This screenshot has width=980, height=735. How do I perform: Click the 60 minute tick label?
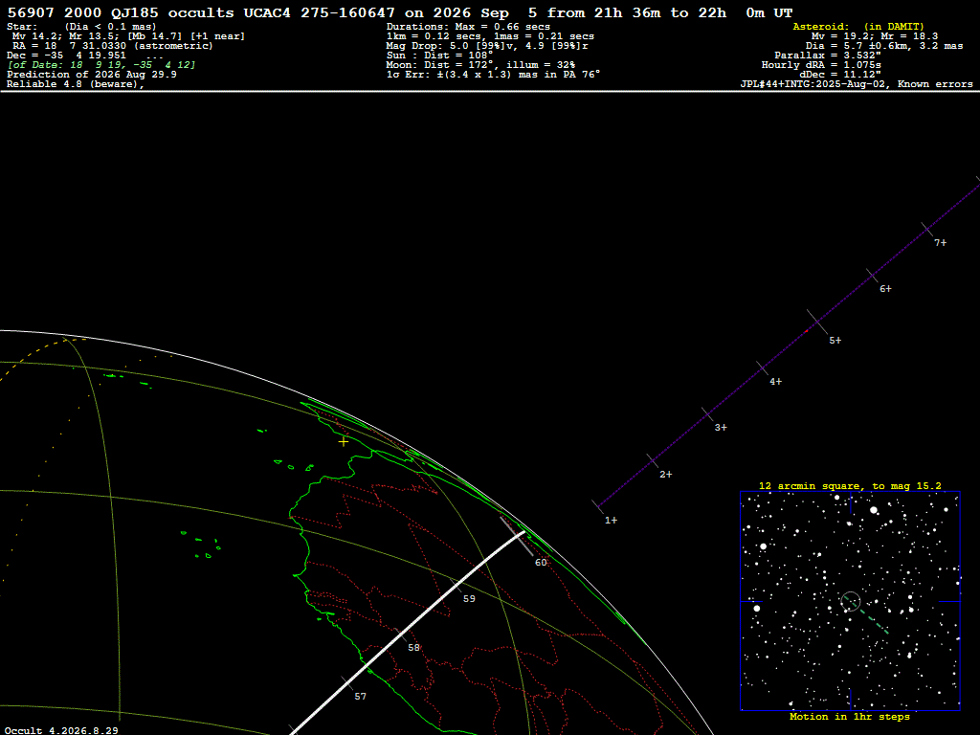click(x=541, y=563)
